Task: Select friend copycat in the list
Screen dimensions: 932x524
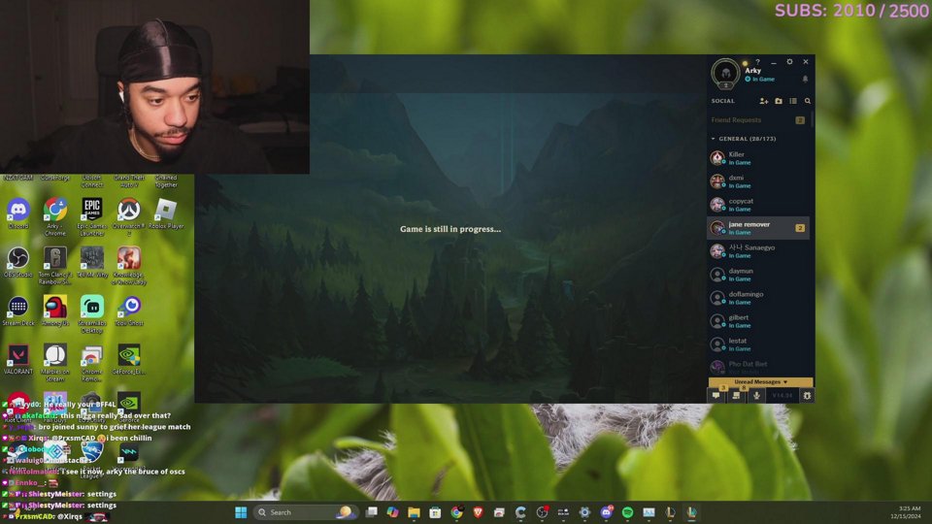Action: point(758,205)
